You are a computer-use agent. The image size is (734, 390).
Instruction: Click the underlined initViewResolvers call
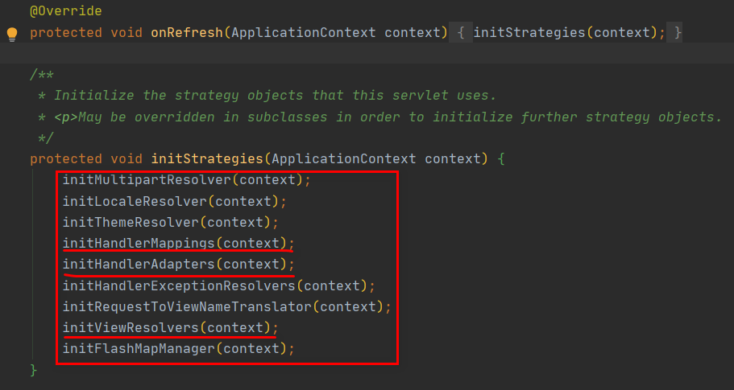(131, 327)
